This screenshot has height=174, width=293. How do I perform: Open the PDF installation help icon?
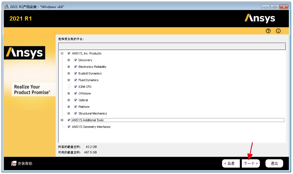(x=14, y=163)
